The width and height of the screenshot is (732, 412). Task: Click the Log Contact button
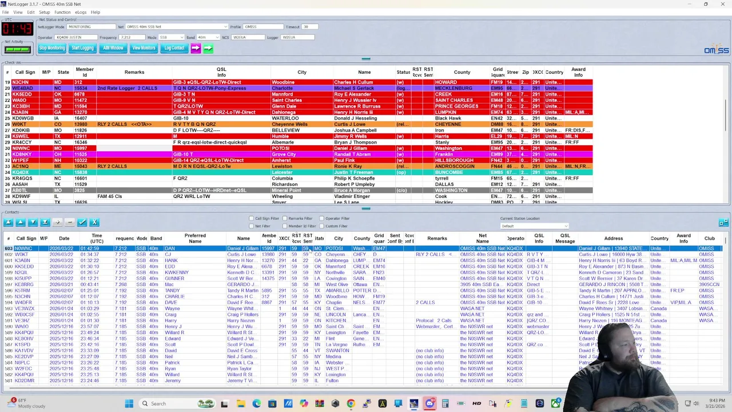[x=174, y=48]
